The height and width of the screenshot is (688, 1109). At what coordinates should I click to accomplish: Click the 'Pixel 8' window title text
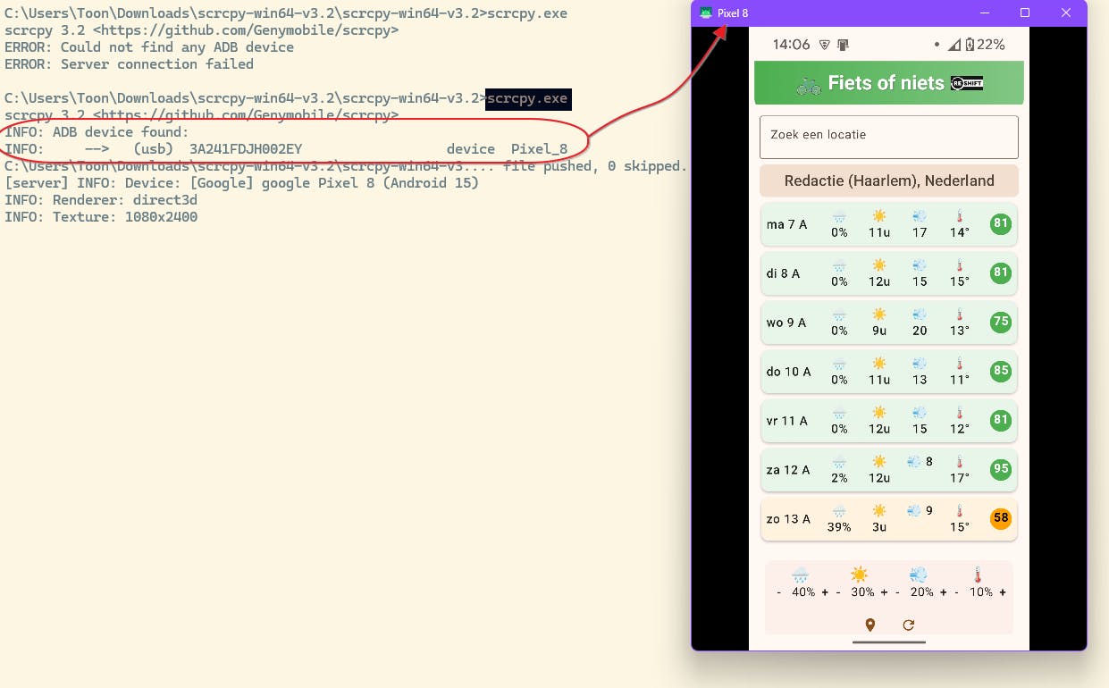pos(733,13)
